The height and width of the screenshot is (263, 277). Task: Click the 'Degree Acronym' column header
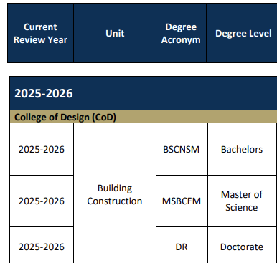tap(181, 33)
